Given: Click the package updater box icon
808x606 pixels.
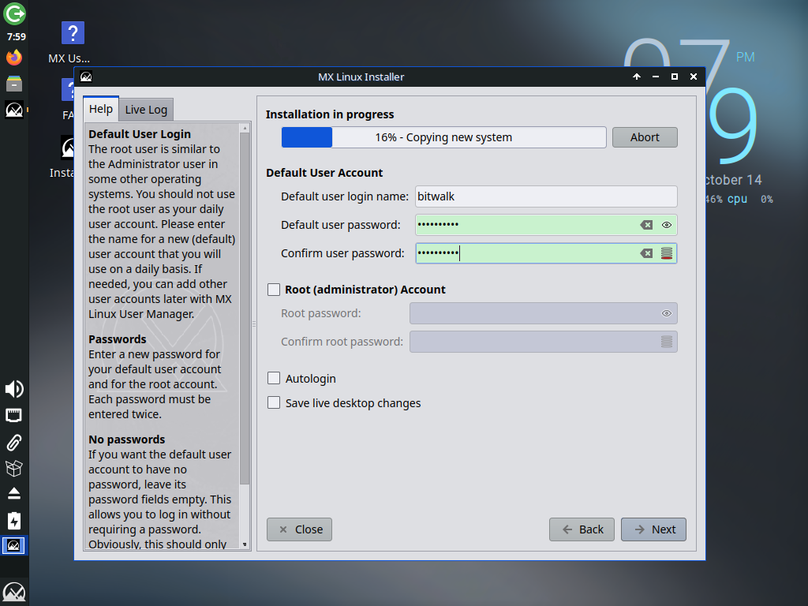Looking at the screenshot, I should 14,468.
